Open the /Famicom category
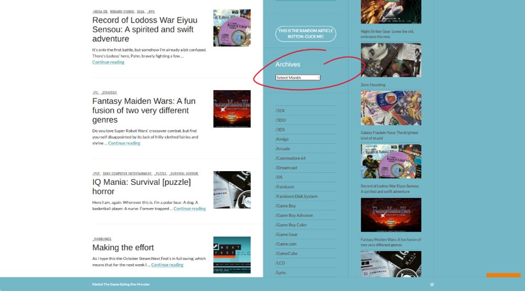 coord(285,187)
